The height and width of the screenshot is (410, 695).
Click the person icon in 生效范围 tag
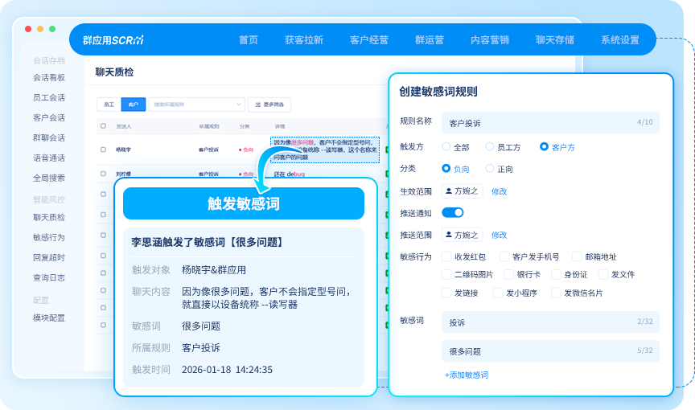(x=449, y=191)
